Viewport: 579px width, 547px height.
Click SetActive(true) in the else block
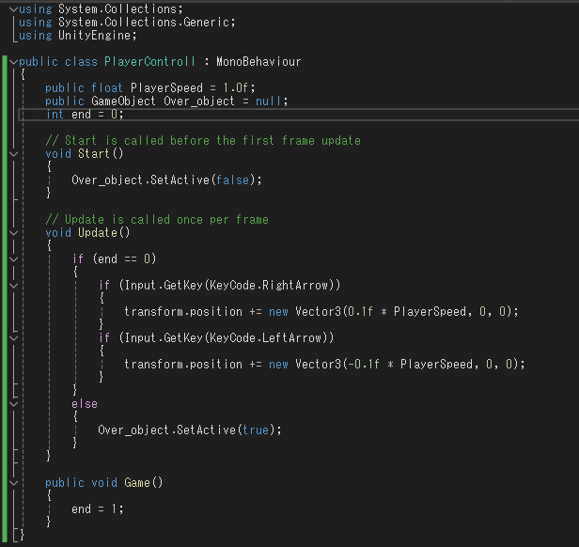coord(226,430)
